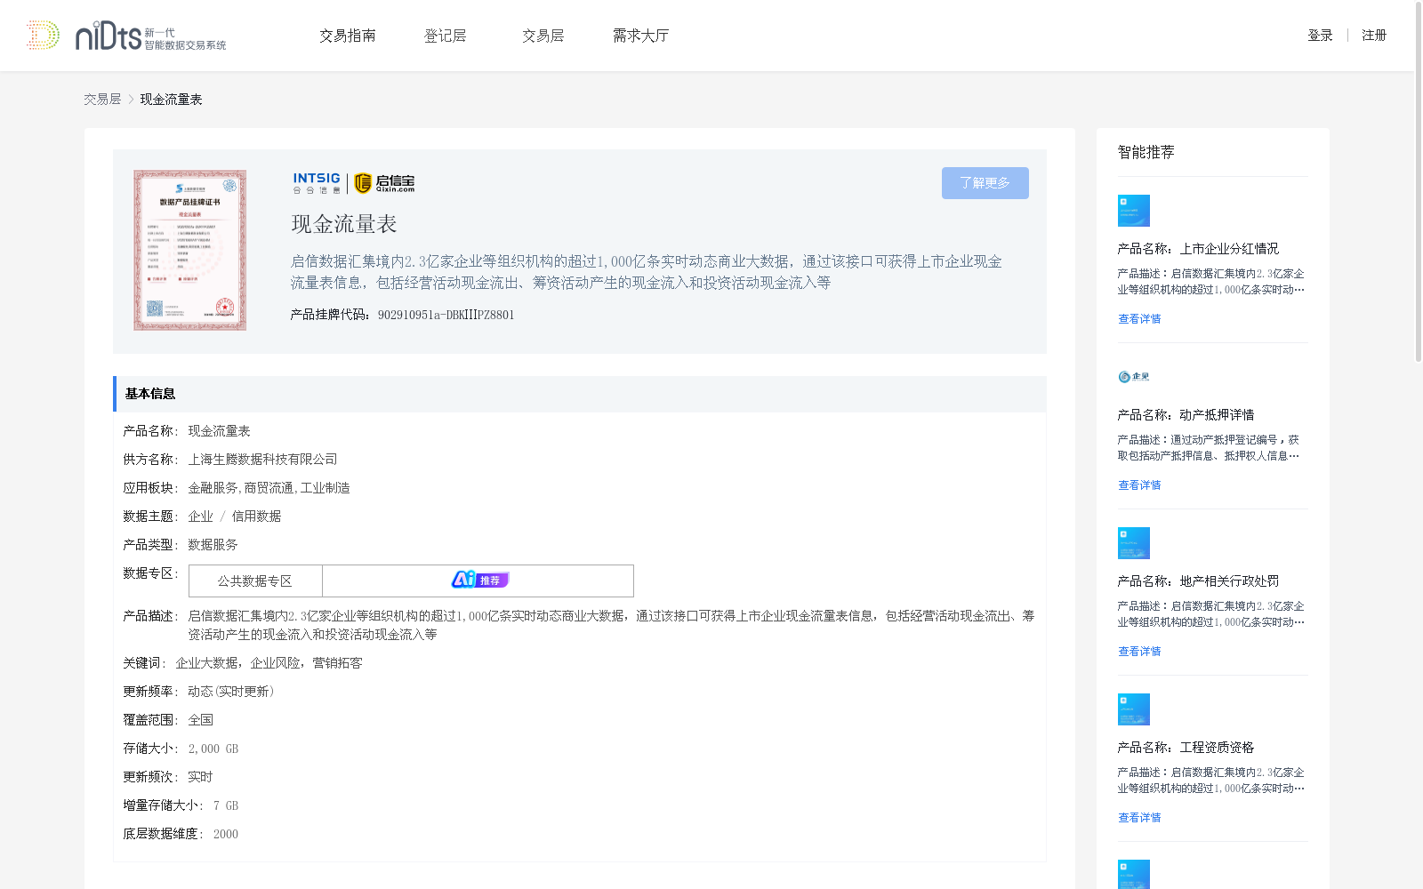The height and width of the screenshot is (889, 1423).
Task: View details for 地产相关行政处罚
Action: click(1139, 652)
